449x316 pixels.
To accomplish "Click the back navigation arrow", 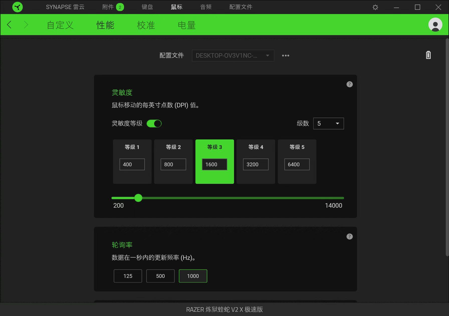I will tap(9, 25).
